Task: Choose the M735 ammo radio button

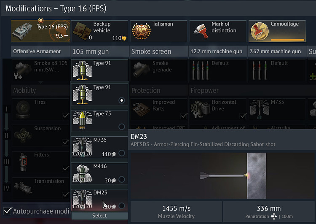Action: (x=121, y=153)
